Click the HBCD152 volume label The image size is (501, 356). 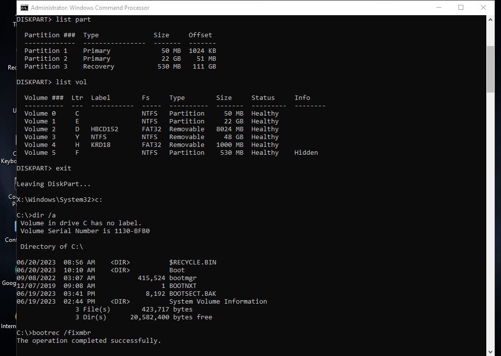105,129
